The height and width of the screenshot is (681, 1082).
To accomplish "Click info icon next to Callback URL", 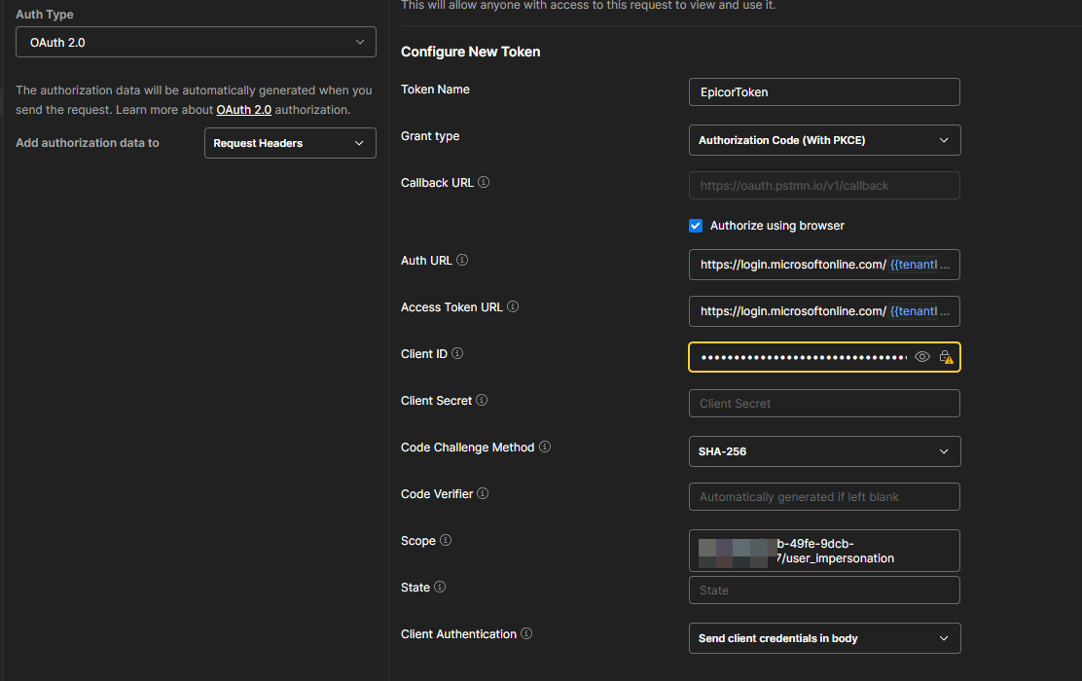I will click(x=484, y=183).
